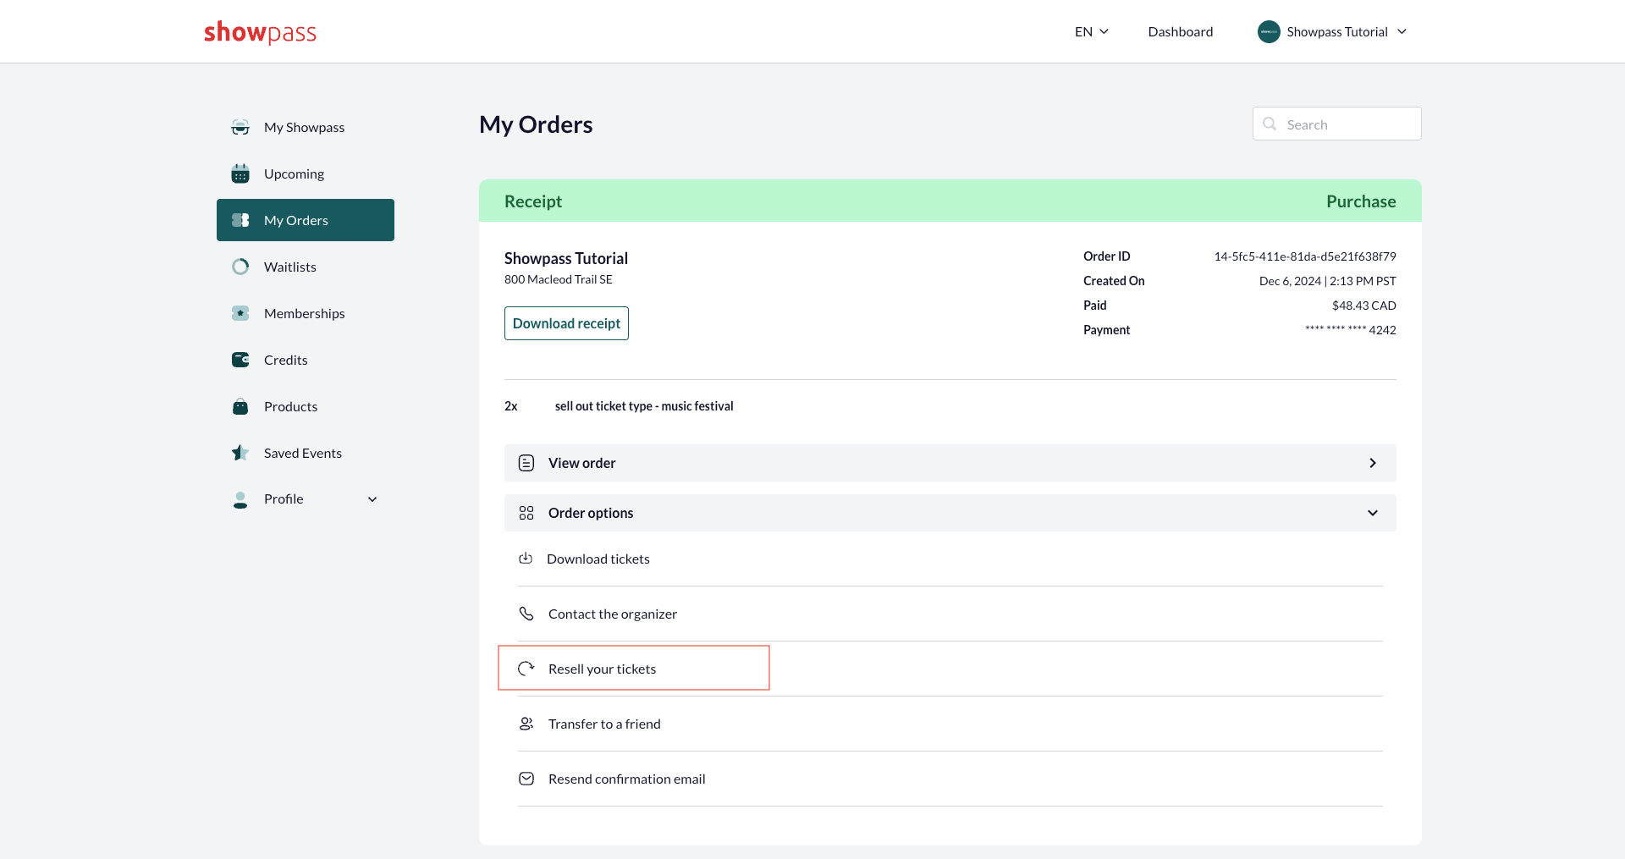Screen dimensions: 1625x859
Task: Open the Upcoming section
Action: click(x=306, y=173)
